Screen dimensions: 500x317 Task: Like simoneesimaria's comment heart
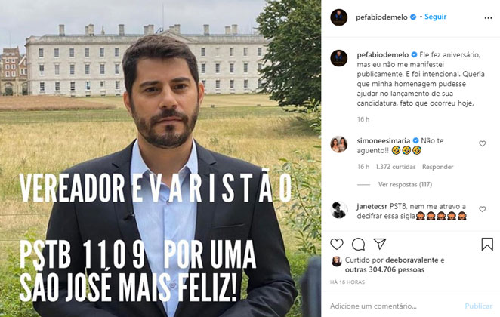point(483,143)
